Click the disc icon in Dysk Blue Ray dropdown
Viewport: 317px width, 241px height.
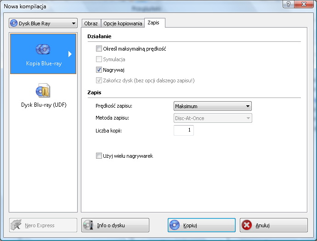14,23
